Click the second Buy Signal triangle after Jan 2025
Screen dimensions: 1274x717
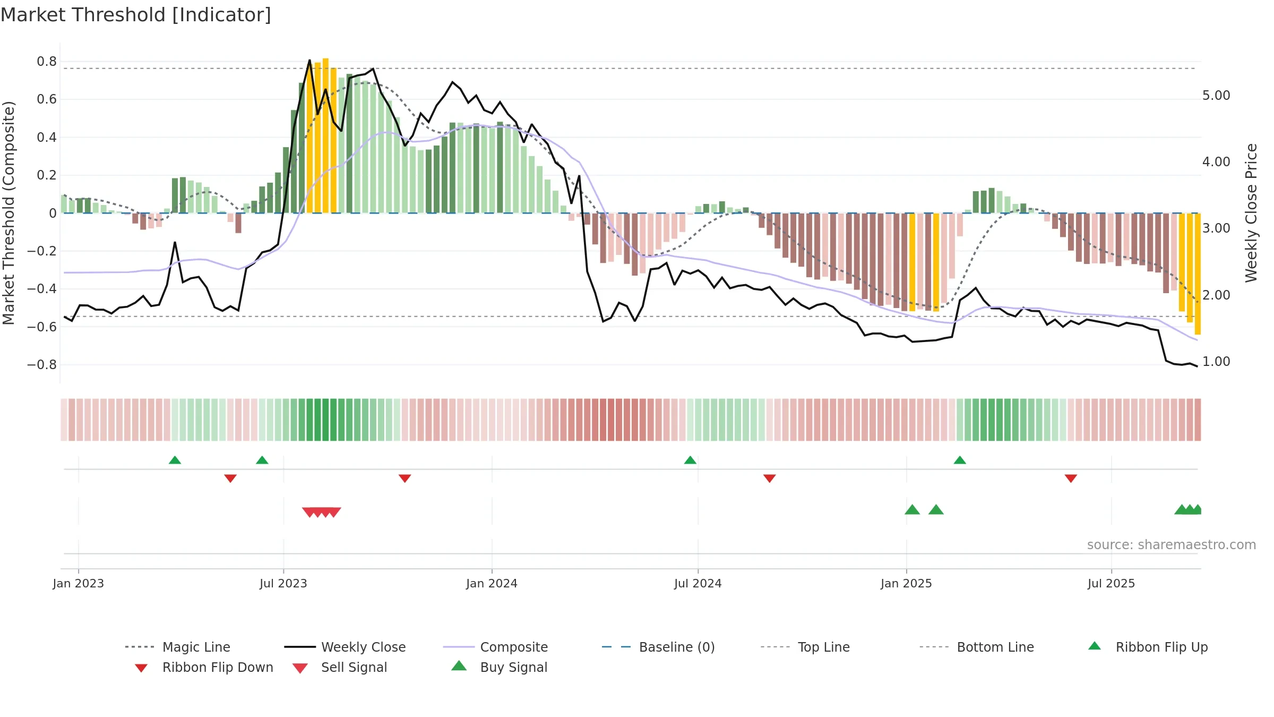pos(936,510)
